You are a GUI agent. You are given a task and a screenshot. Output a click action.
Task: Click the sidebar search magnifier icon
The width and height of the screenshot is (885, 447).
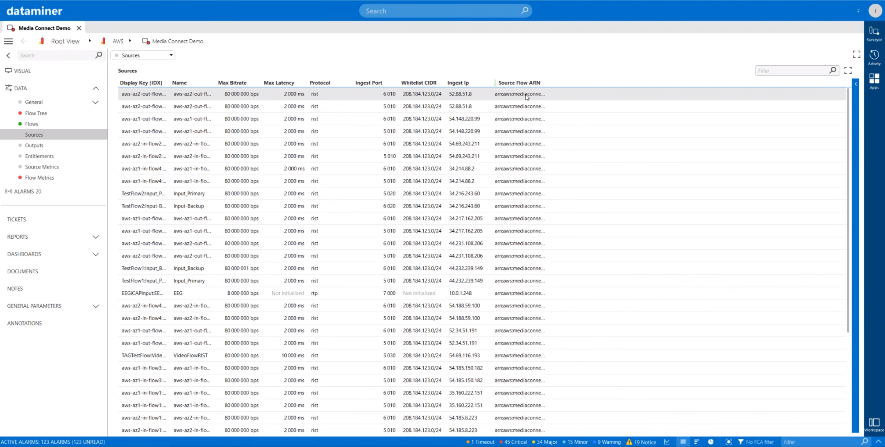(98, 55)
